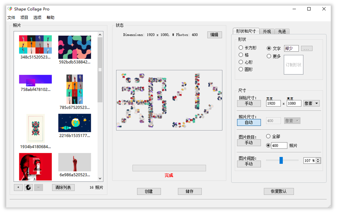
Task: Click the 订制形状 custom shape box
Action: pos(293,65)
